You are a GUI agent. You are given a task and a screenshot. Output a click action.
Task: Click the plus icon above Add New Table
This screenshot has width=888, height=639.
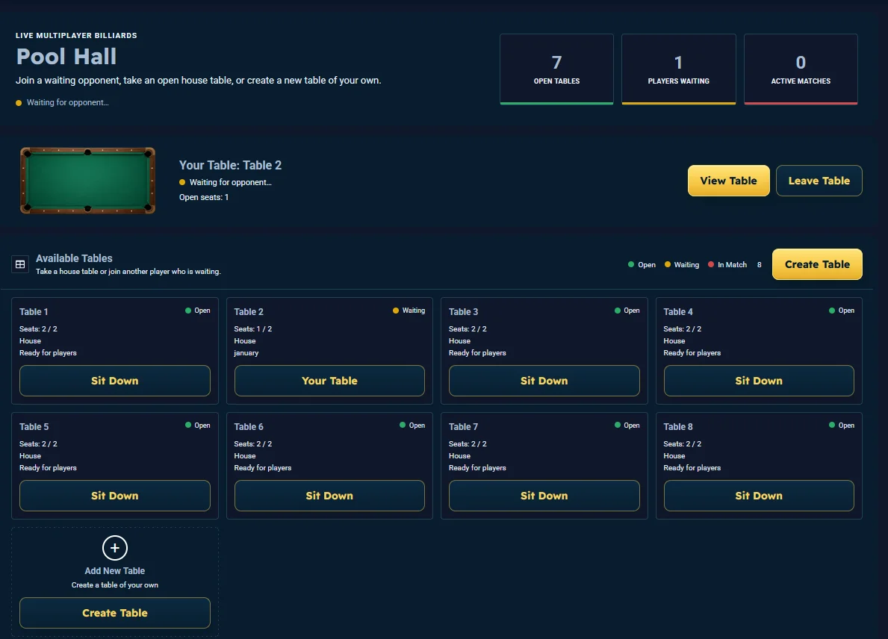(115, 548)
